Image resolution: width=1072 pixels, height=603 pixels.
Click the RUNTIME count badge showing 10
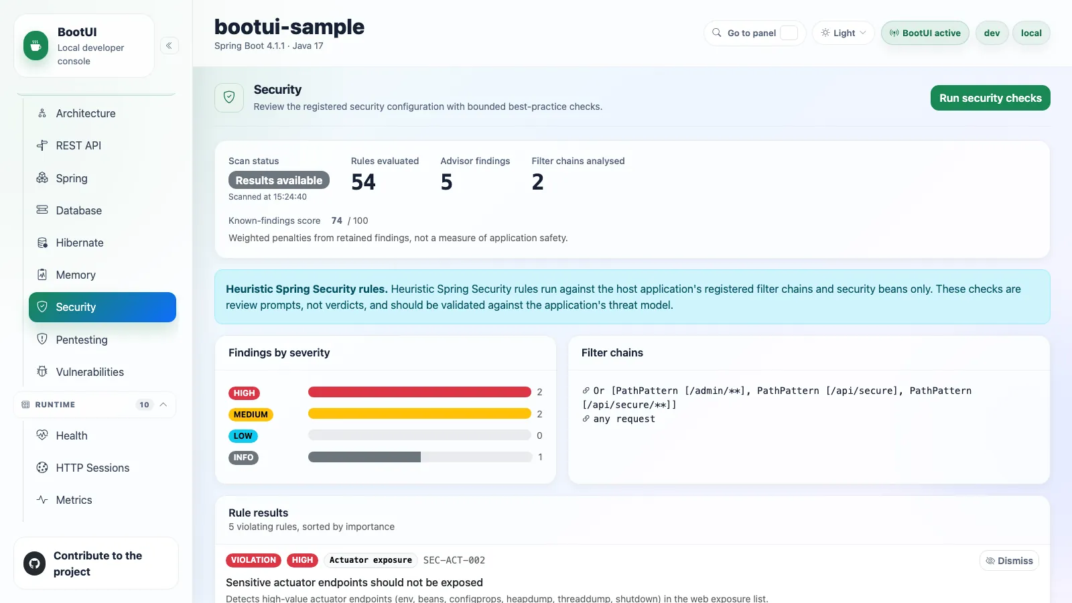tap(144, 405)
